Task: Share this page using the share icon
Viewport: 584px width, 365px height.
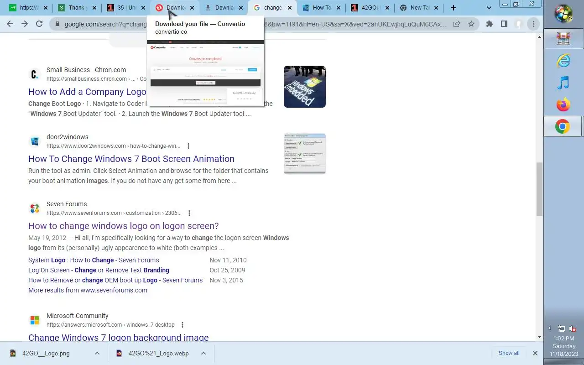Action: pos(457,24)
